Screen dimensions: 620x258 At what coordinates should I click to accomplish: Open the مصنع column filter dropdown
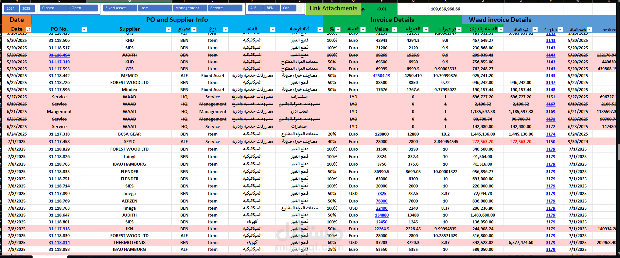(194, 29)
